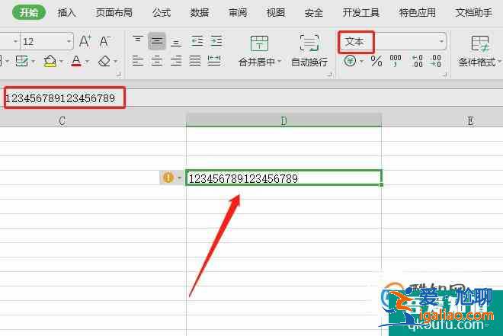Expand the 合并居中 dropdown arrow
503x336 pixels.
coord(280,61)
